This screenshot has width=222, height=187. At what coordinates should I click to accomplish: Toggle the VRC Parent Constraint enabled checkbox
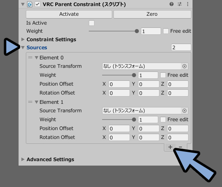[38, 4]
